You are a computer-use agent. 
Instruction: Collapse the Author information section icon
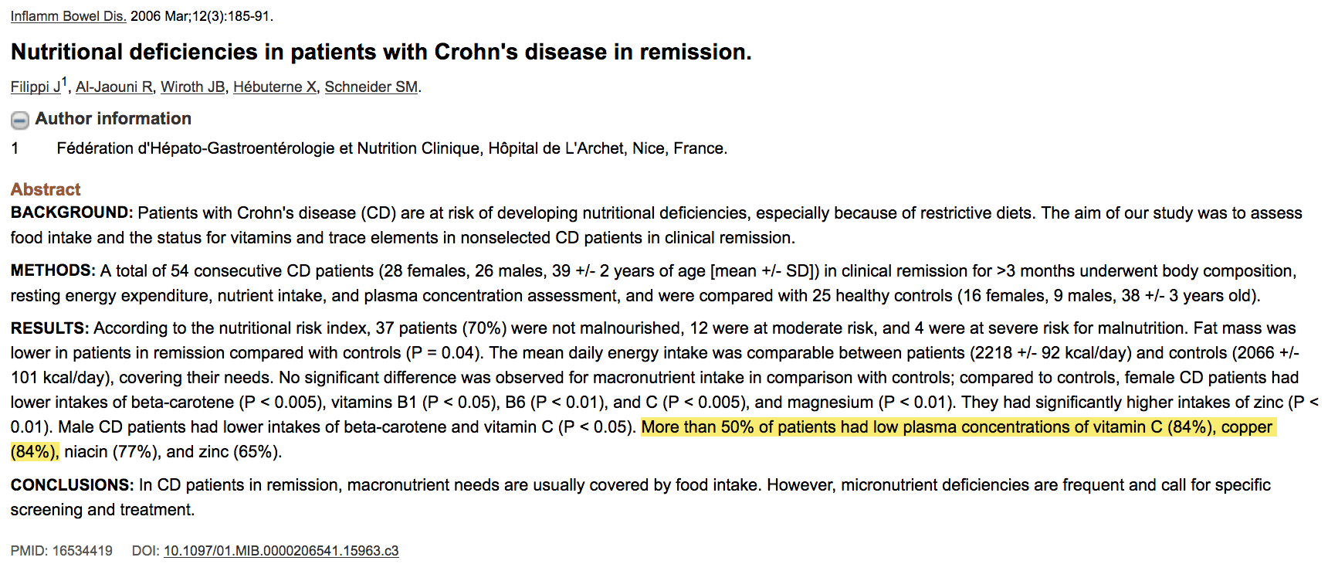coord(20,120)
